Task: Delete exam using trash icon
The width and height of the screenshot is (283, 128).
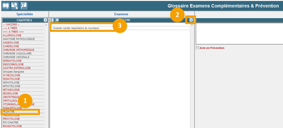Action: pyautogui.click(x=53, y=20)
